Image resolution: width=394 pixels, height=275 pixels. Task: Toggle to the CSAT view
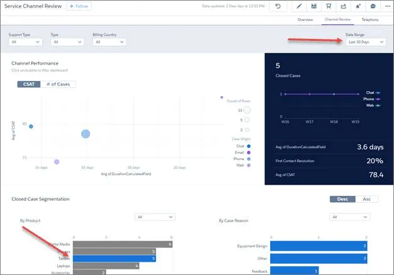tap(29, 84)
